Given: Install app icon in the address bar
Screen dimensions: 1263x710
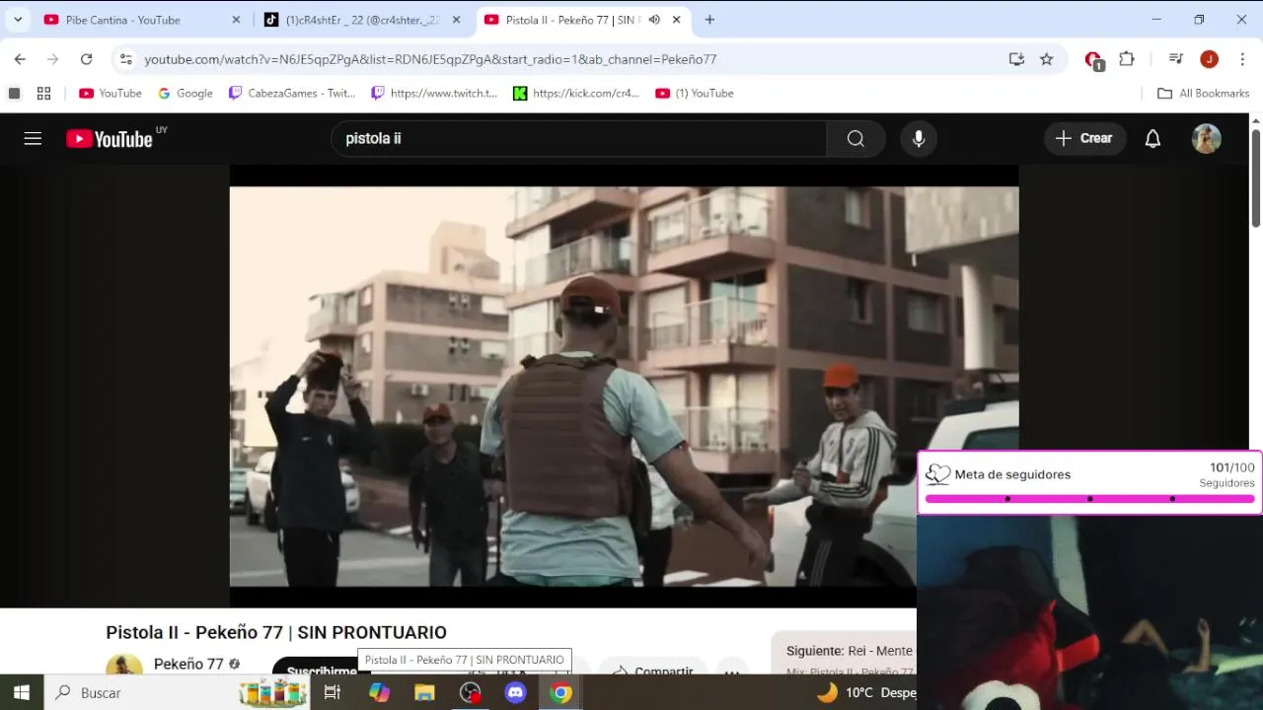Looking at the screenshot, I should click(1016, 59).
